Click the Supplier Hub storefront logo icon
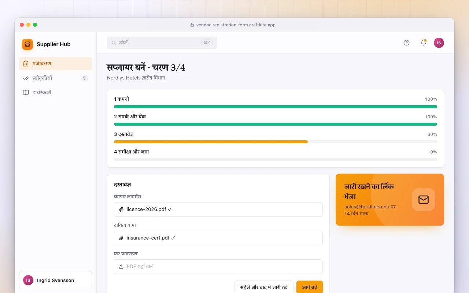The width and height of the screenshot is (469, 293). pyautogui.click(x=27, y=44)
